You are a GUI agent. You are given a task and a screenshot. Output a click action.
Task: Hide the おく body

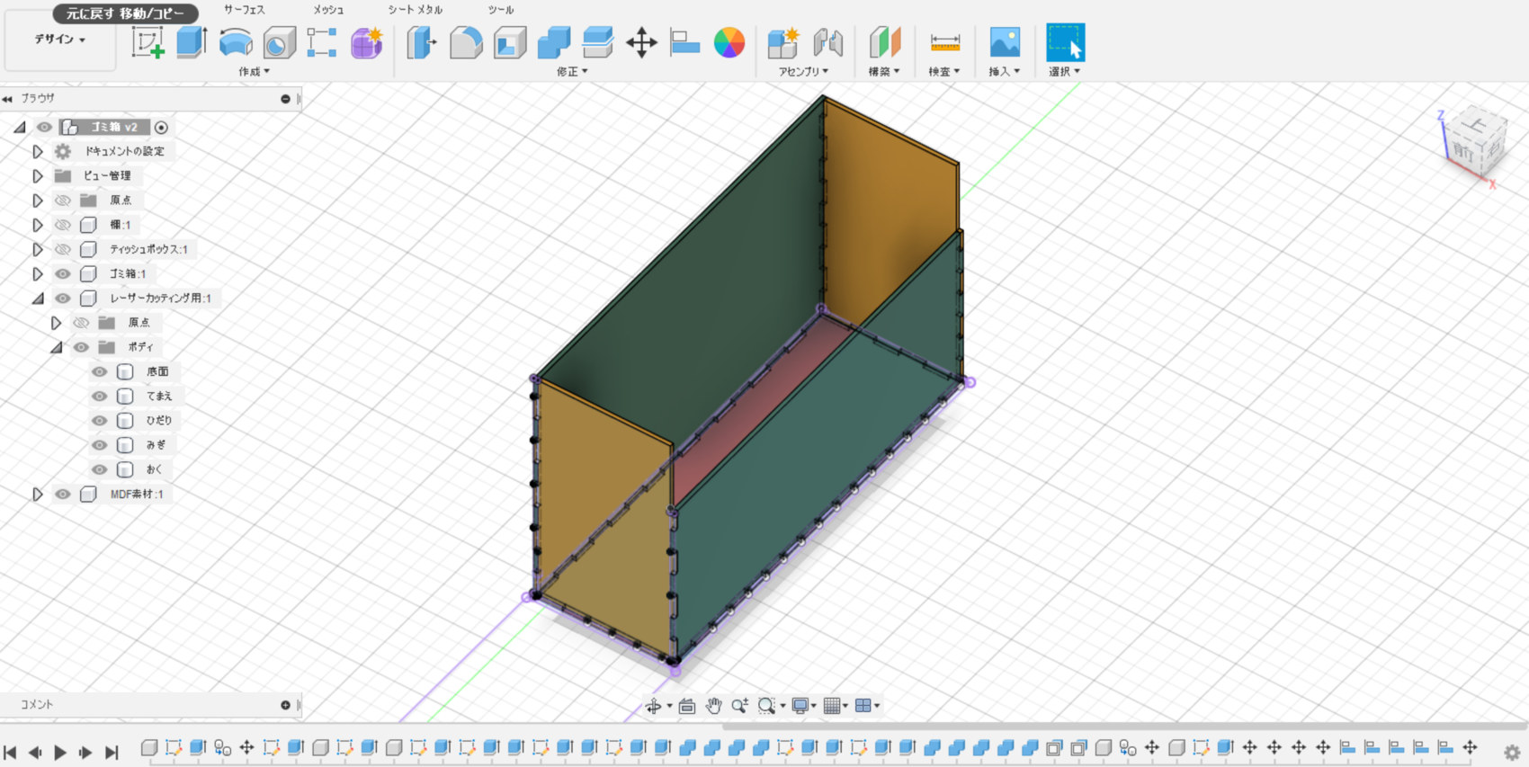[100, 469]
